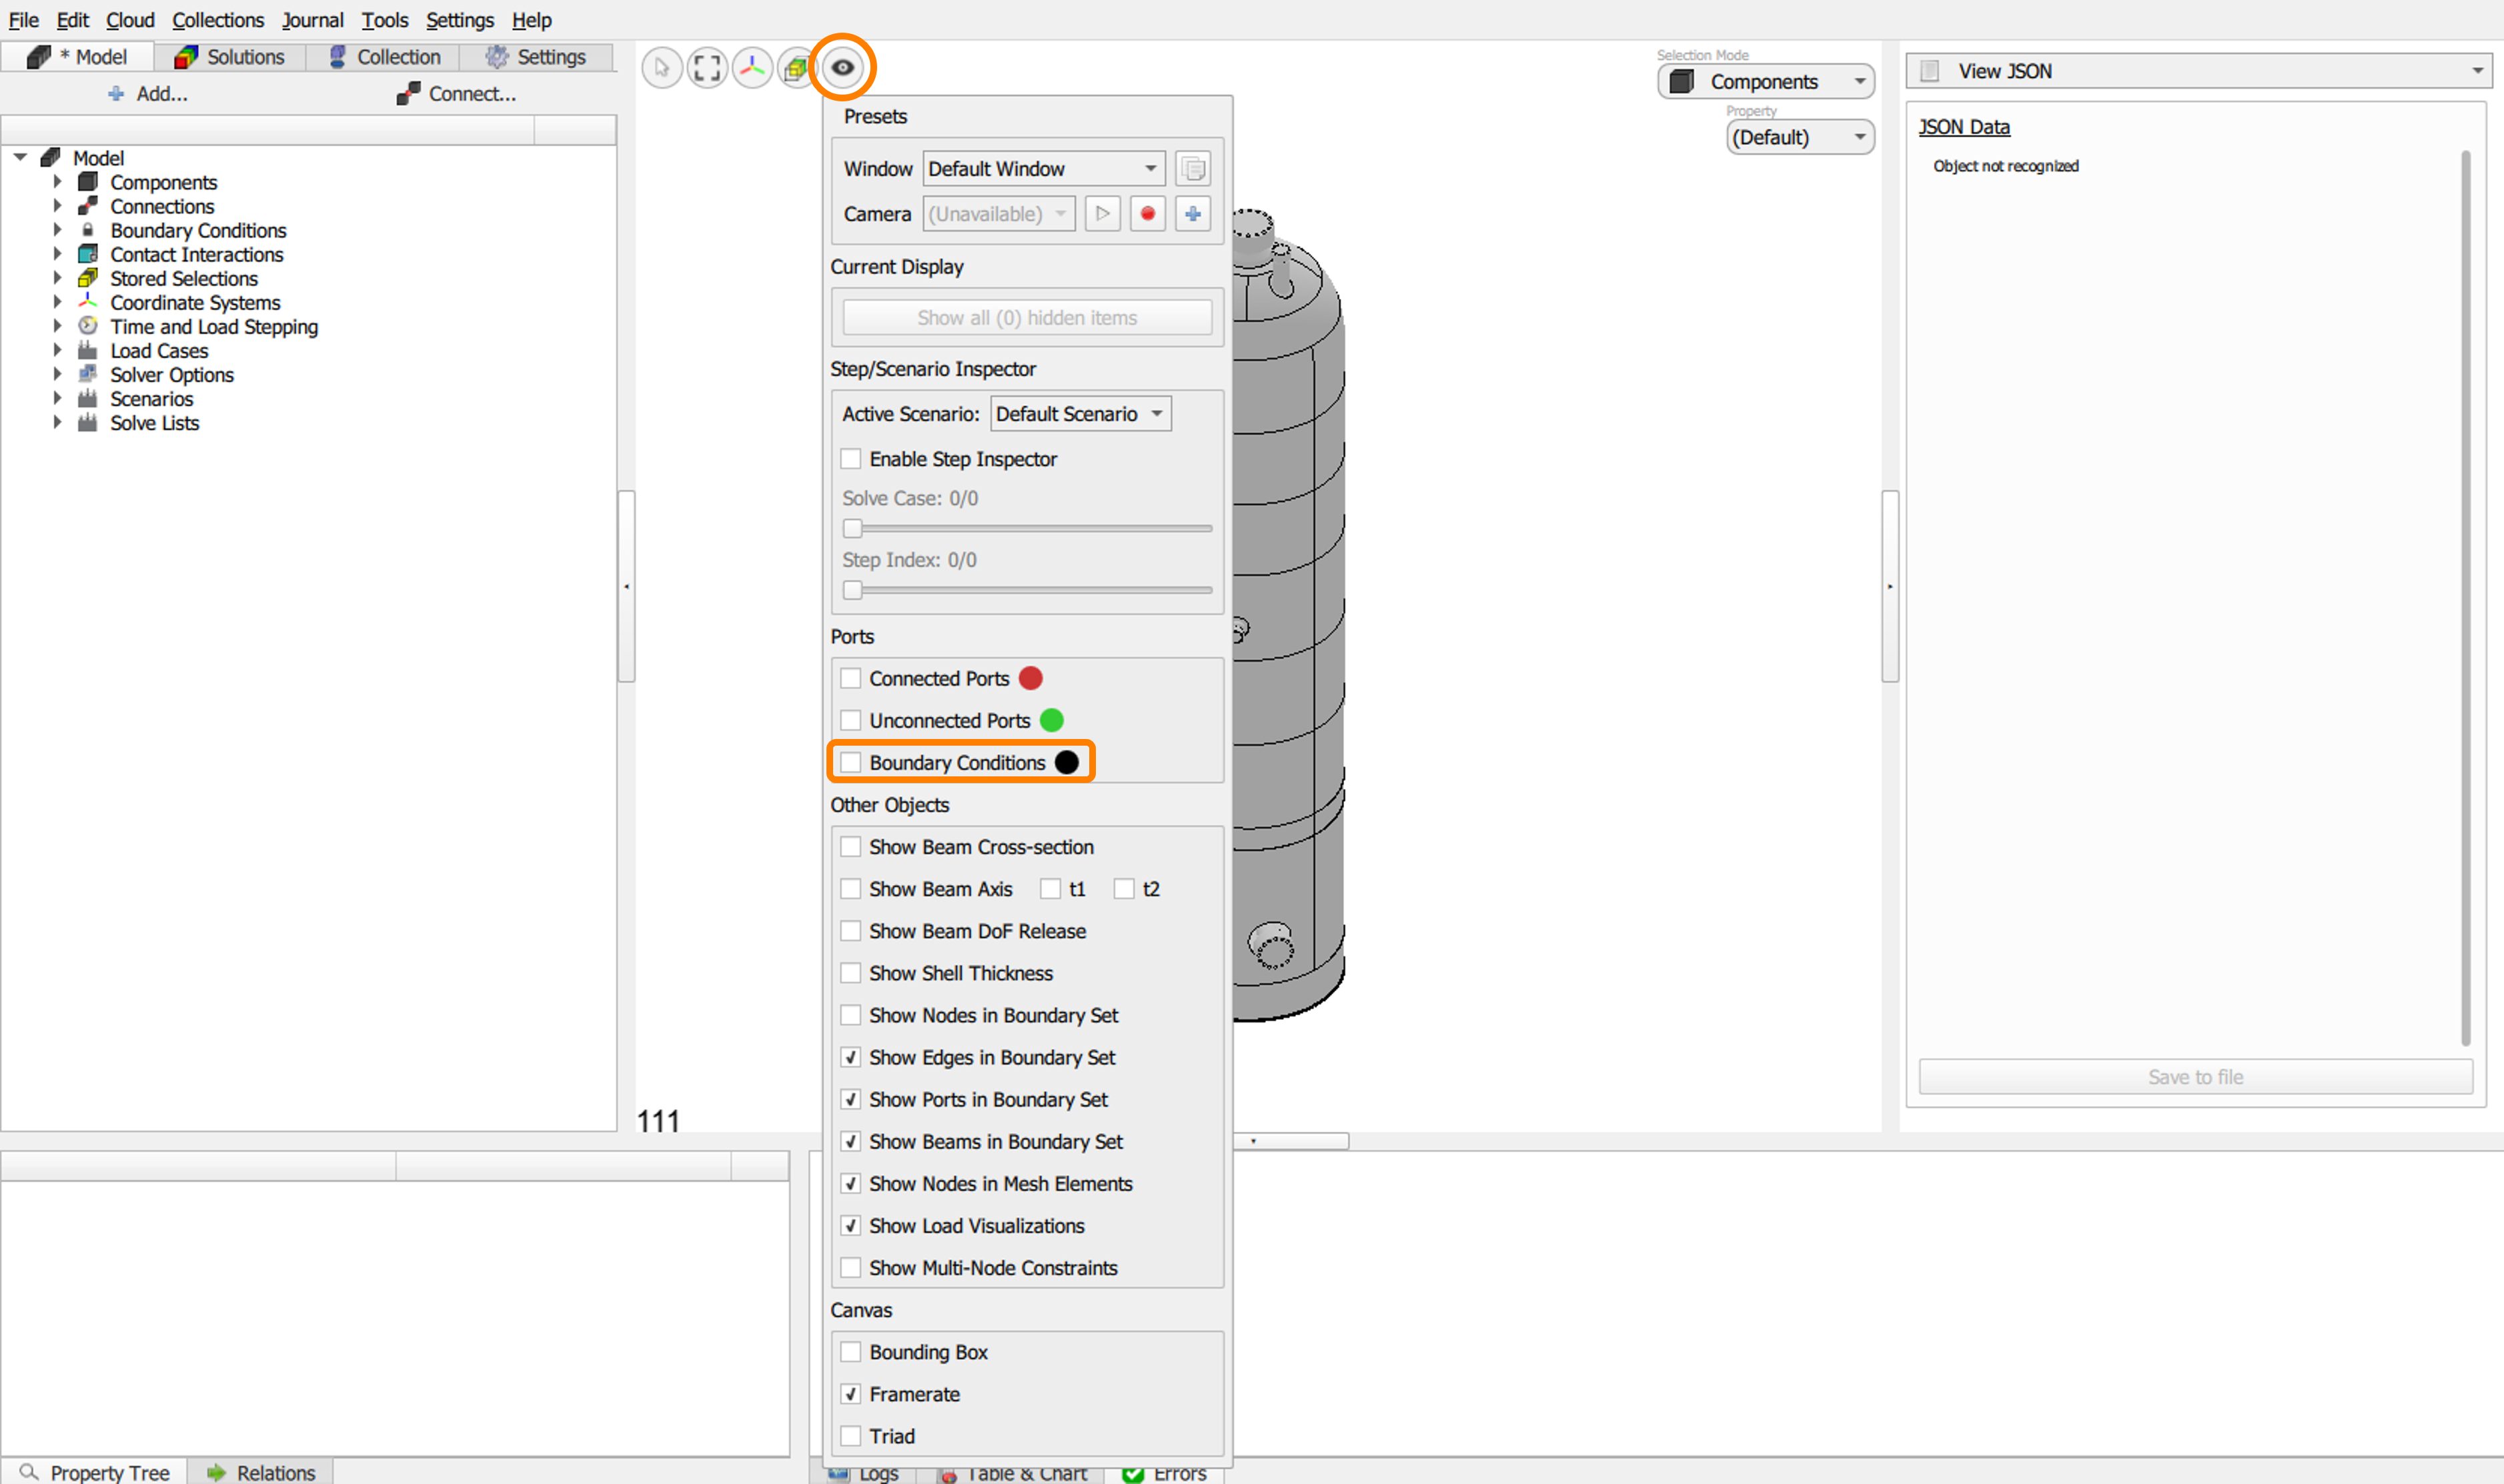Image resolution: width=2504 pixels, height=1484 pixels.
Task: Switch to the Solutions tab
Action: [230, 57]
